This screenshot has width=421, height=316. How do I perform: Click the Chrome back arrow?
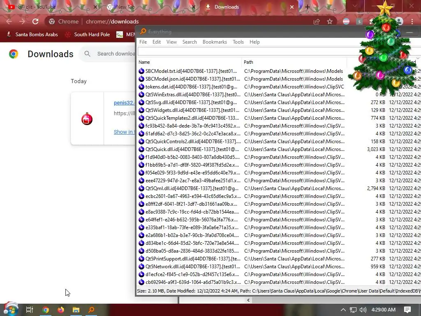pos(9,21)
